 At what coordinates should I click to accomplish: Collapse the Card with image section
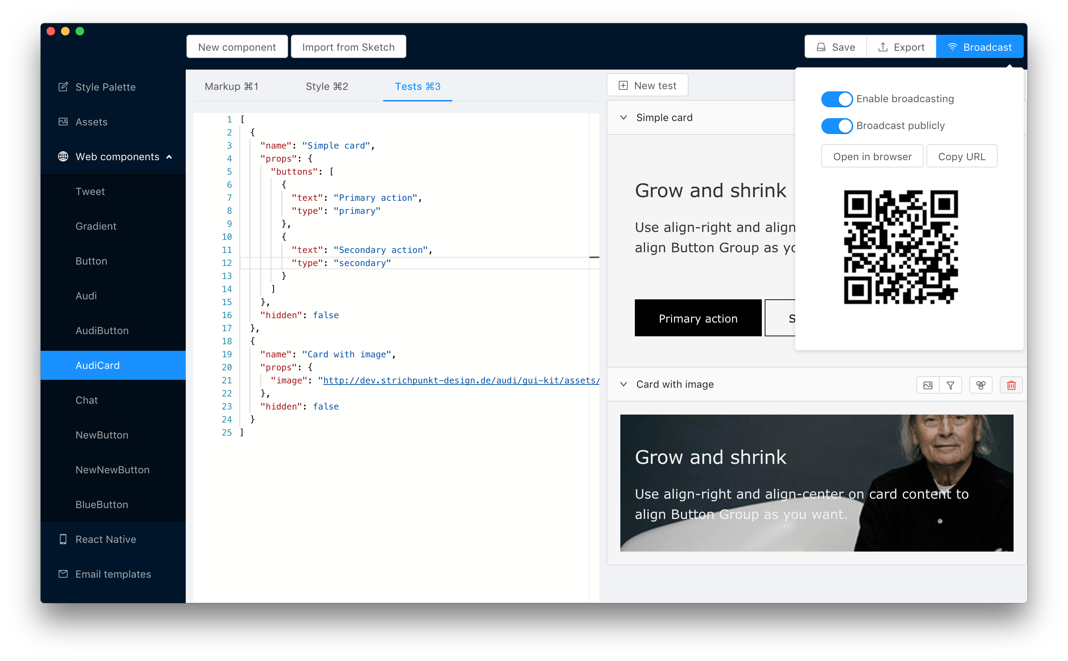624,384
